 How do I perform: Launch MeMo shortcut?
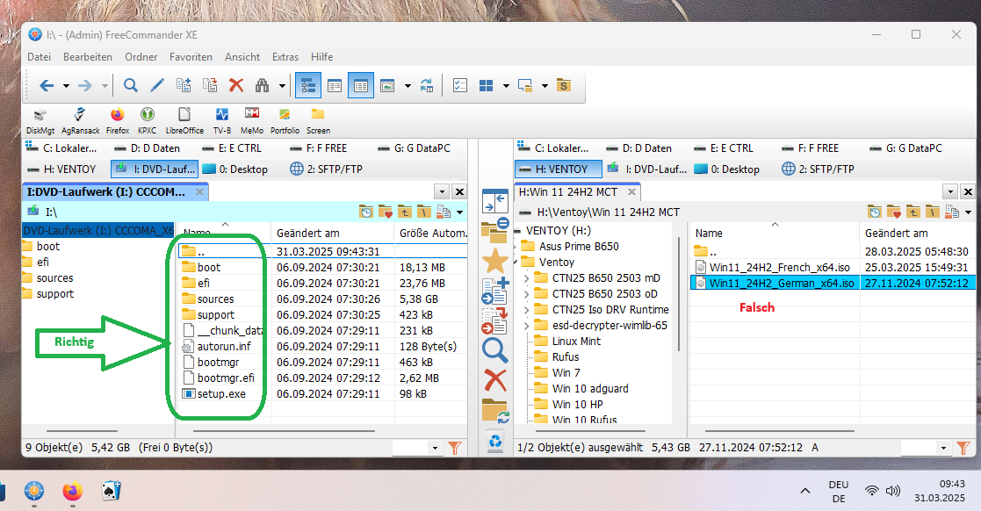[x=252, y=121]
